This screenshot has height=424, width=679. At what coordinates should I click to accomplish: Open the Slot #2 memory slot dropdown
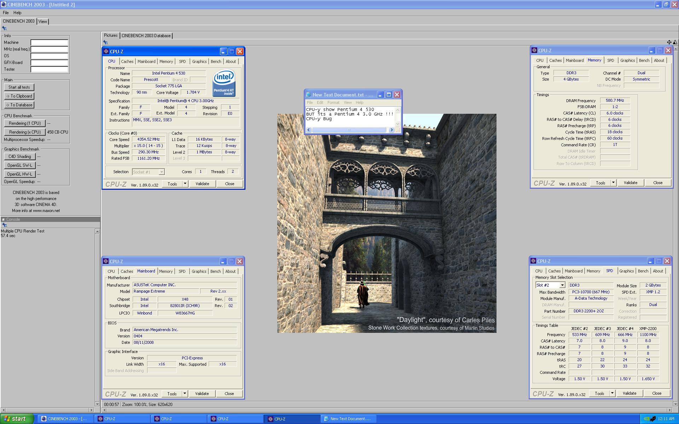point(562,285)
